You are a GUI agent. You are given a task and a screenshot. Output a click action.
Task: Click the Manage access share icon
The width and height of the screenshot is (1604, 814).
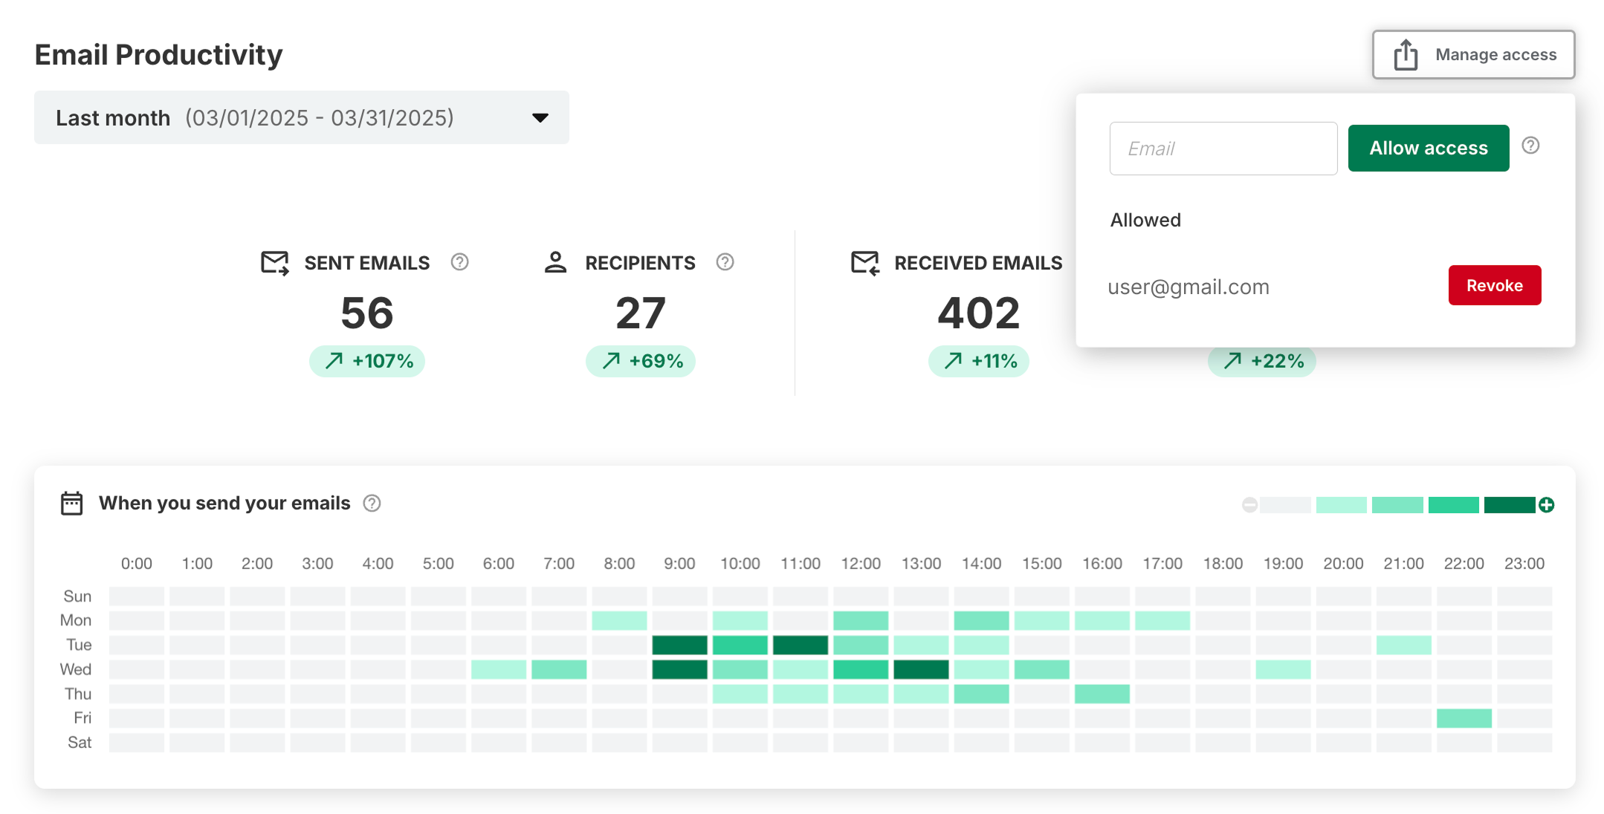tap(1406, 55)
